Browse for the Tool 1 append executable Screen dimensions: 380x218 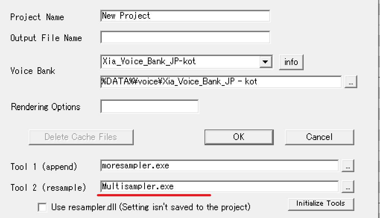348,166
